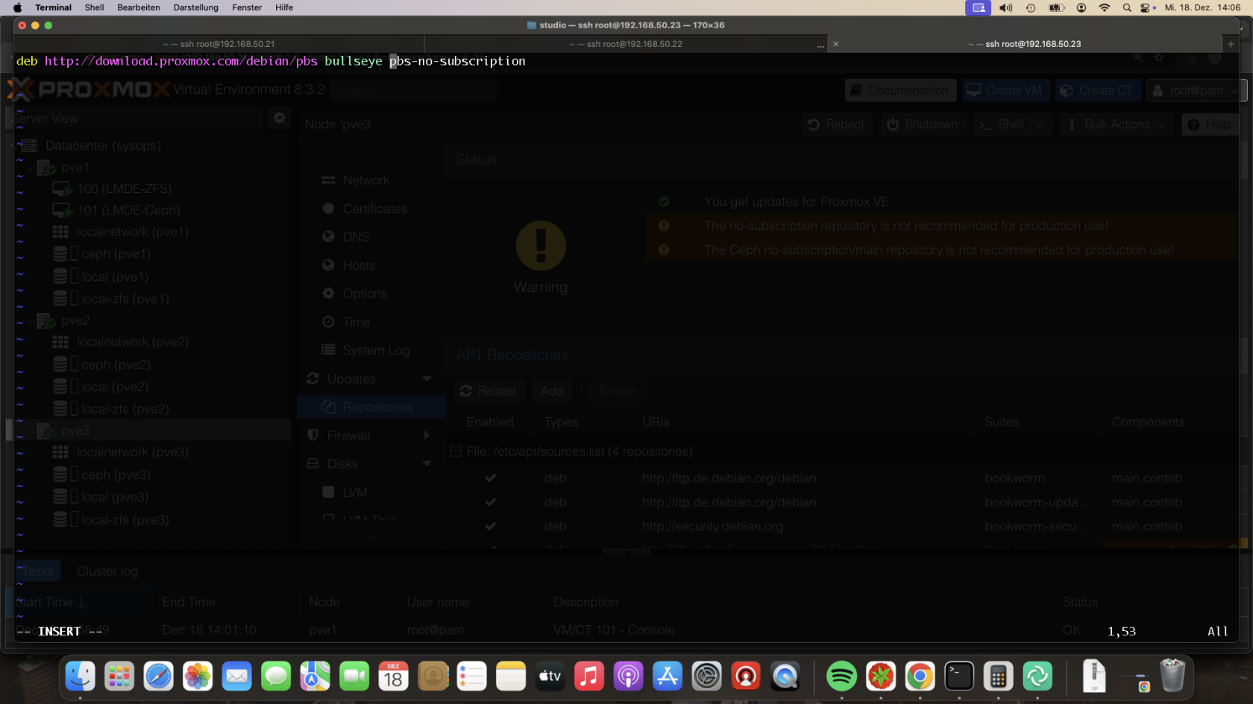Open Spotlight search in menu bar
Image resolution: width=1253 pixels, height=704 pixels.
point(1127,7)
